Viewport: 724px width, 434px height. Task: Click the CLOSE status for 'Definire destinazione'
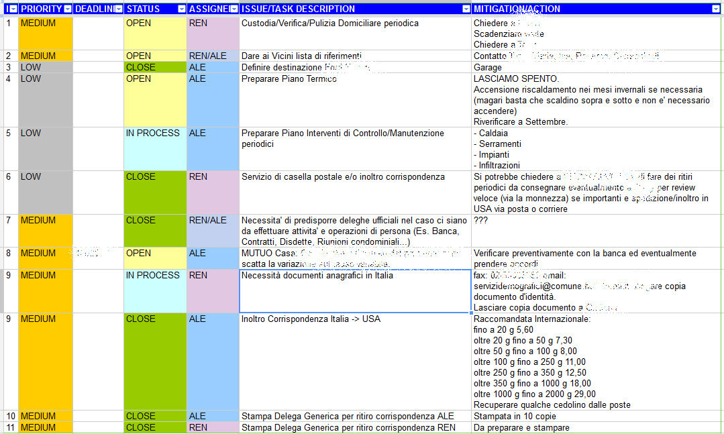click(x=155, y=67)
